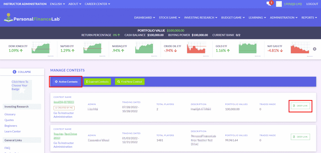321x153 pixels.
Task: Log out of the account
Action: 312,4
